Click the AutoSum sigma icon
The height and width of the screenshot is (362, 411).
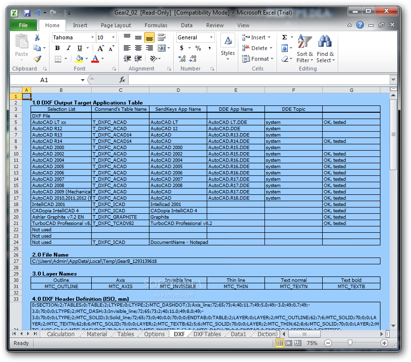point(285,37)
